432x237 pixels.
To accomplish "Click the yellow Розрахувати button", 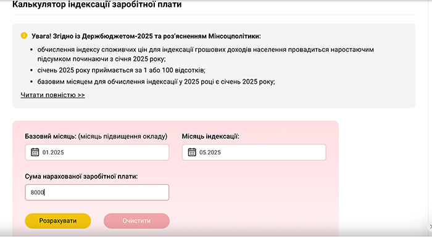I will (x=58, y=221).
